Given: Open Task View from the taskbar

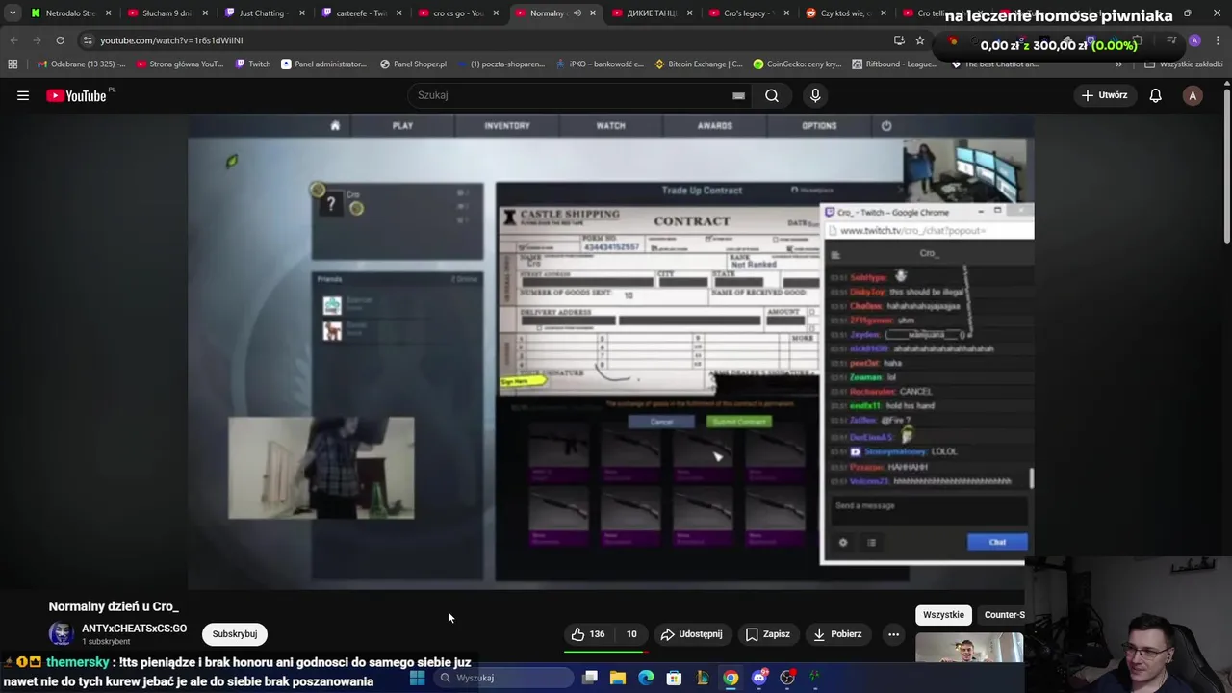Looking at the screenshot, I should (590, 678).
